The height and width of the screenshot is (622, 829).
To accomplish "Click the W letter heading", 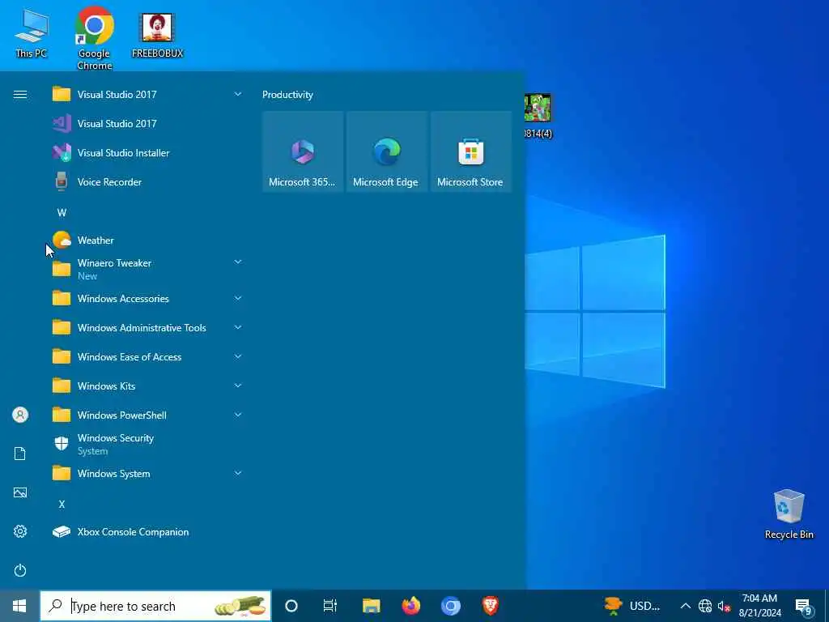I will click(x=62, y=213).
